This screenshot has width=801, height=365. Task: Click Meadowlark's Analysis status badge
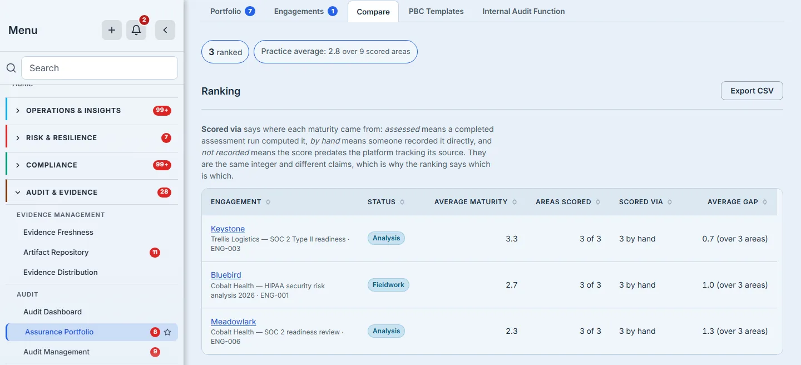pos(386,331)
